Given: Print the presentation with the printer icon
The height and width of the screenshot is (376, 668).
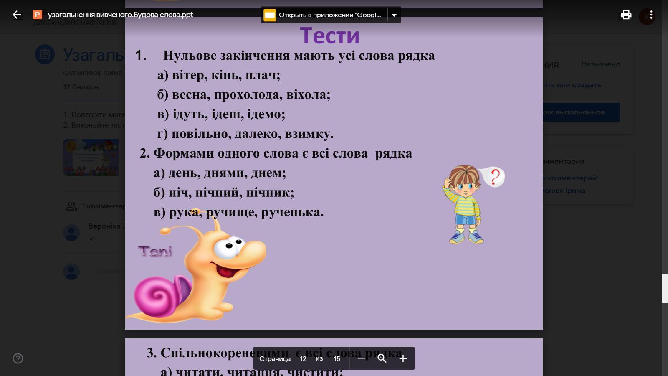Looking at the screenshot, I should click(626, 15).
